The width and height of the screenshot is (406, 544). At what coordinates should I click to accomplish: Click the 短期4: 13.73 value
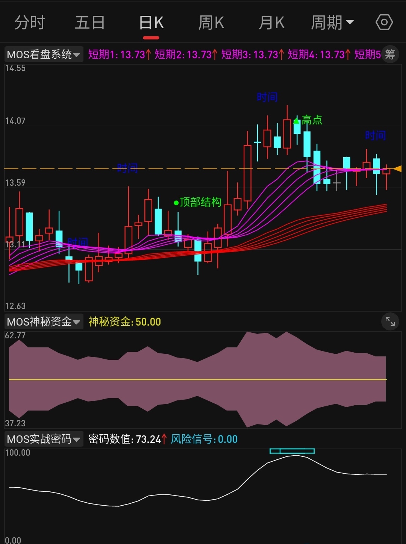tap(319, 55)
